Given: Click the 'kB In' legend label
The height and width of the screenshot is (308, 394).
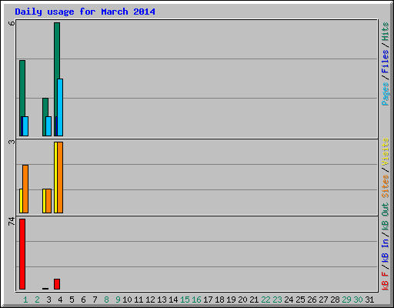Looking at the screenshot, I should [386, 250].
